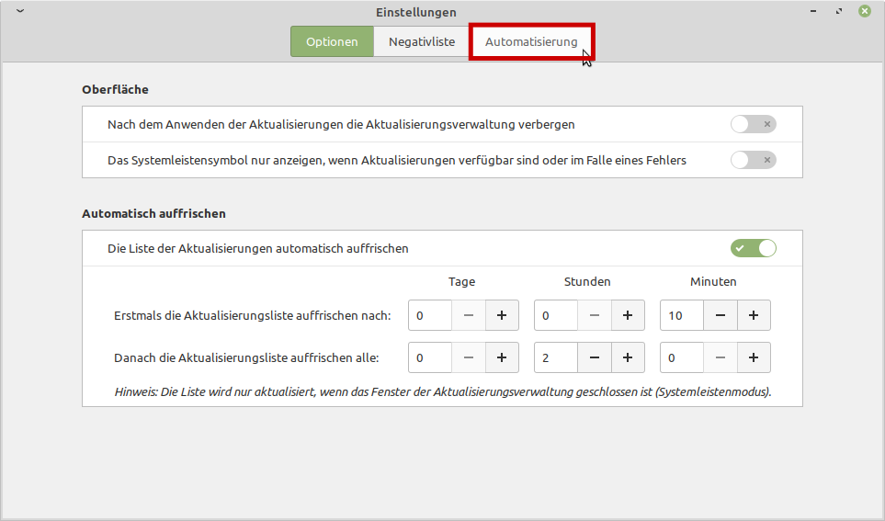Screen dimensions: 885x521
Task: Select the Optionen tab
Action: (x=332, y=42)
